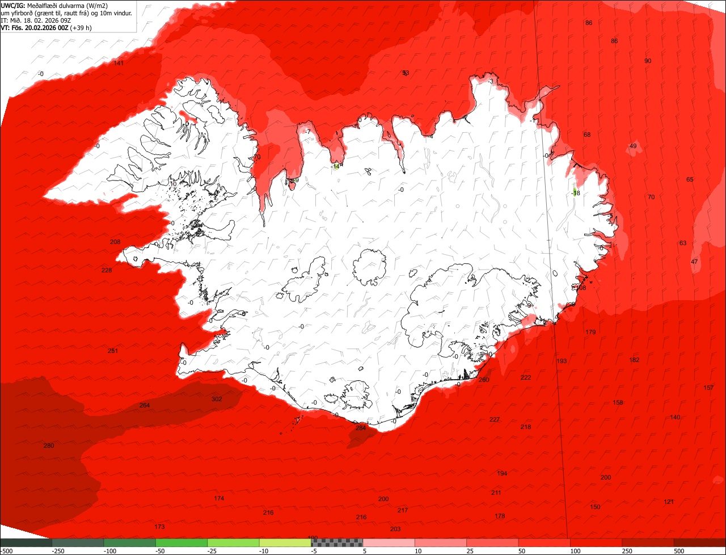726x555 pixels.
Task: Click the flux value 68
Action: tap(587, 134)
